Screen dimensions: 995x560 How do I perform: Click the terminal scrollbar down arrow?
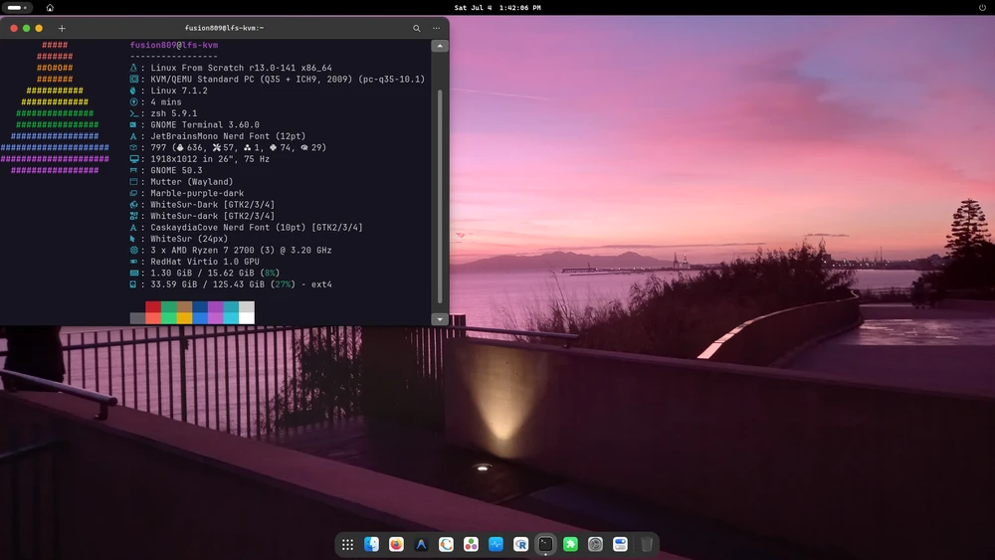pos(440,319)
